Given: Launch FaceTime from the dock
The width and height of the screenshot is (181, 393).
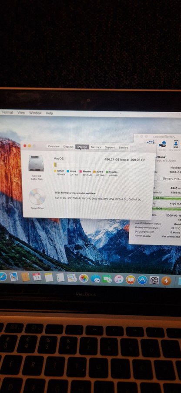Looking at the screenshot, I should [x=107, y=279].
